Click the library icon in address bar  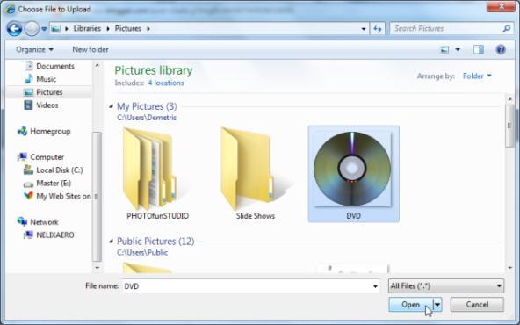pyautogui.click(x=56, y=29)
